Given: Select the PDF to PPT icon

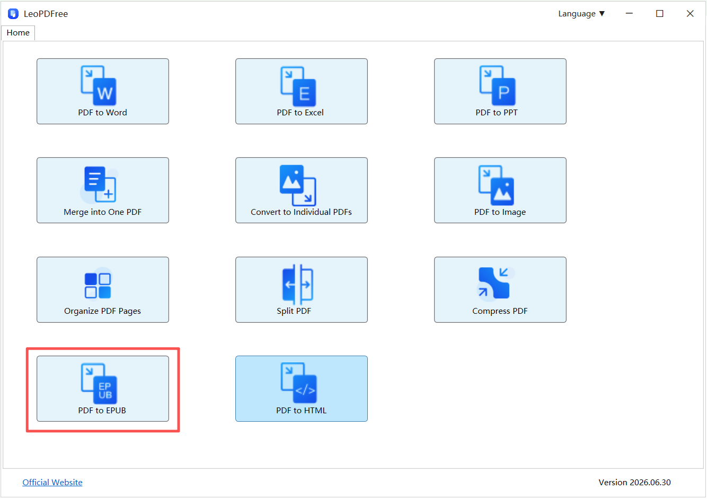Looking at the screenshot, I should click(x=497, y=85).
